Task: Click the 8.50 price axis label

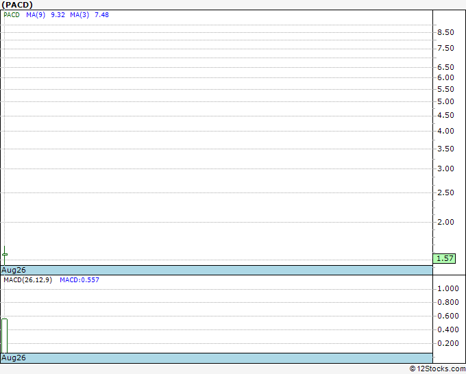Action: coord(446,32)
